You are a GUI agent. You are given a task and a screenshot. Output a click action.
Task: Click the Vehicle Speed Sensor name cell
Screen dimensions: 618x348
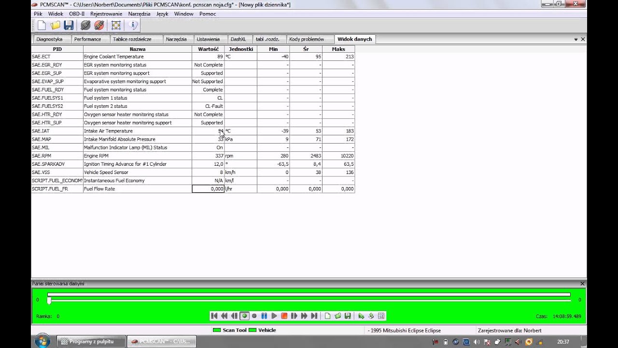click(138, 172)
